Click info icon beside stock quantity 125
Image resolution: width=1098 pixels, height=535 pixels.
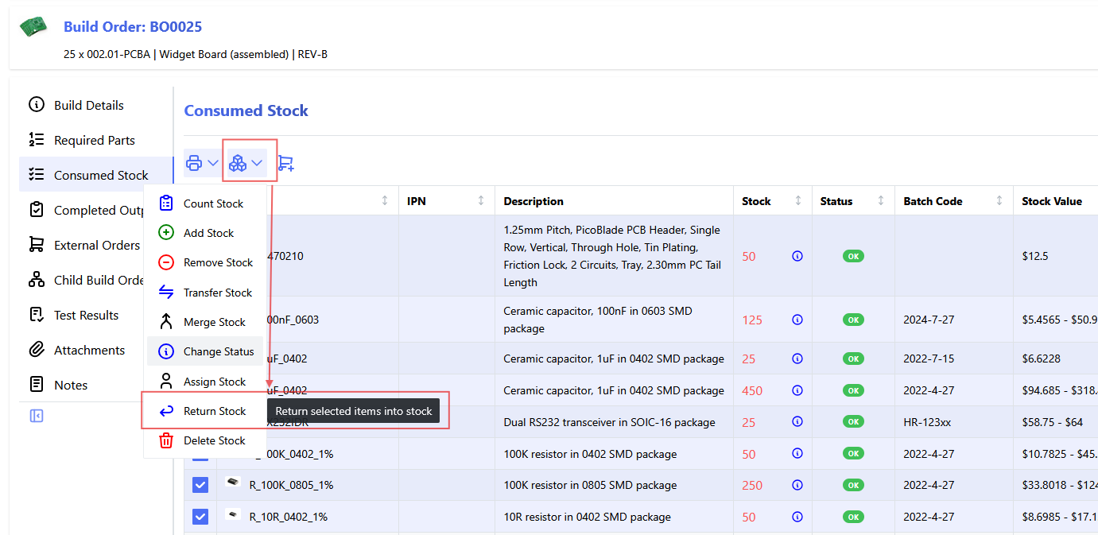[x=797, y=320]
